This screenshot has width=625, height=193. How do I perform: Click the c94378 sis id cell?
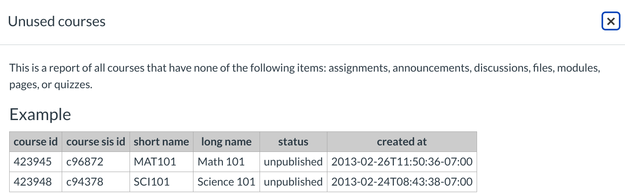pos(85,182)
